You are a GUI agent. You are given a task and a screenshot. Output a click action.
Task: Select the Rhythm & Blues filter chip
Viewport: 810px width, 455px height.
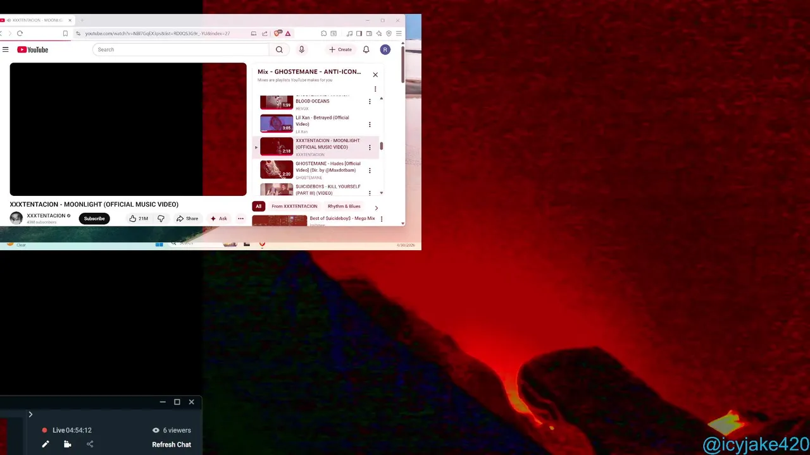(x=344, y=206)
